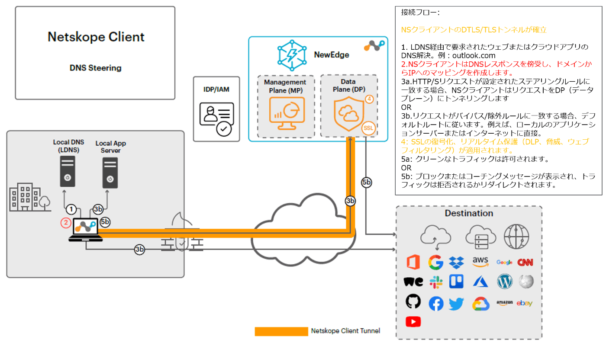Click the ebay logo
Image resolution: width=606 pixels, height=343 pixels.
pyautogui.click(x=525, y=303)
